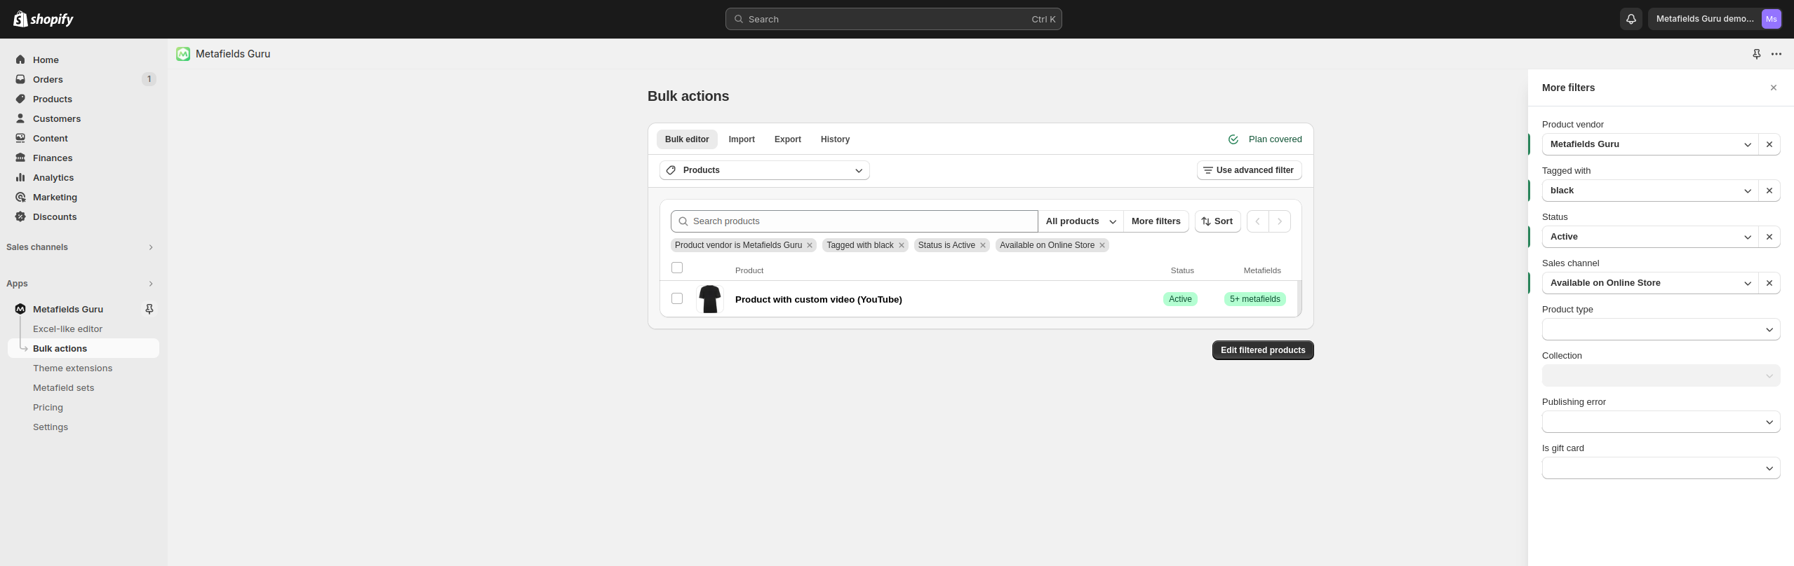Viewport: 1794px width, 566px height.
Task: Open Product with custom video (YouTube)
Action: point(819,299)
